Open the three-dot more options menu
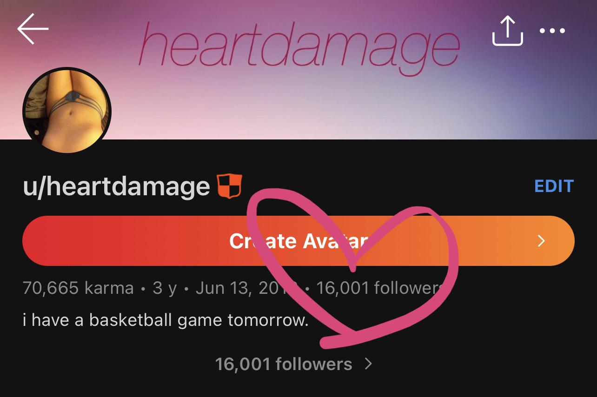 (x=552, y=31)
